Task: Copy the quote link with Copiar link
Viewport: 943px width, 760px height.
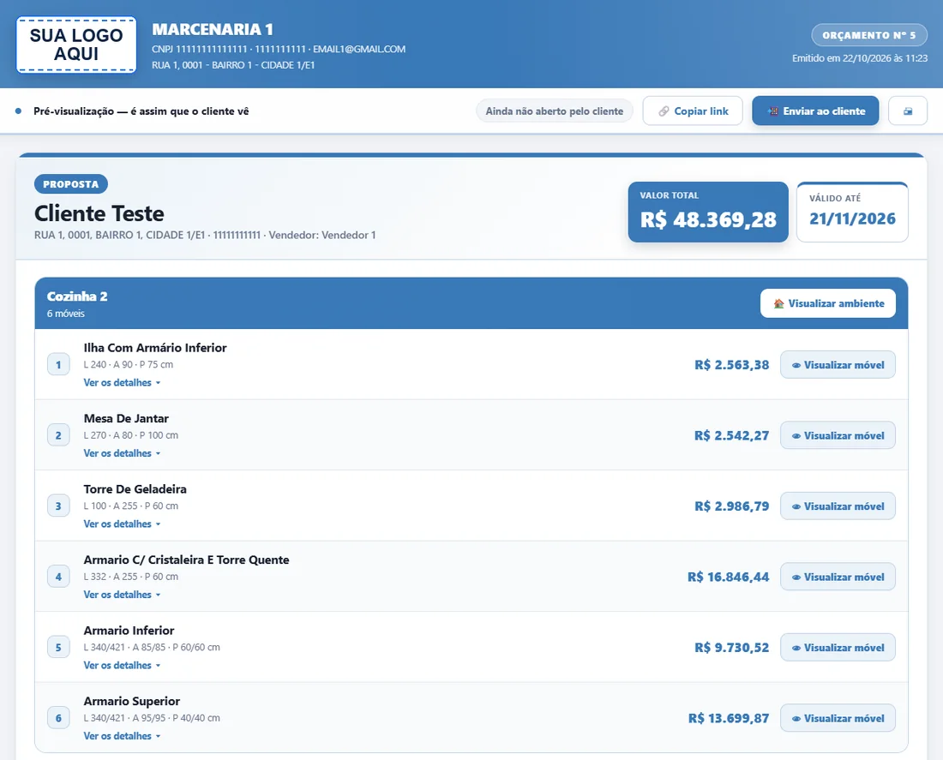Action: click(693, 111)
